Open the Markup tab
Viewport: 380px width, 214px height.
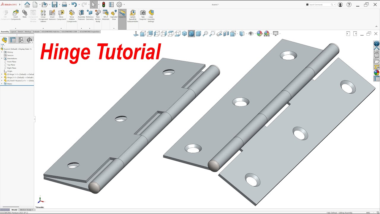click(28, 32)
